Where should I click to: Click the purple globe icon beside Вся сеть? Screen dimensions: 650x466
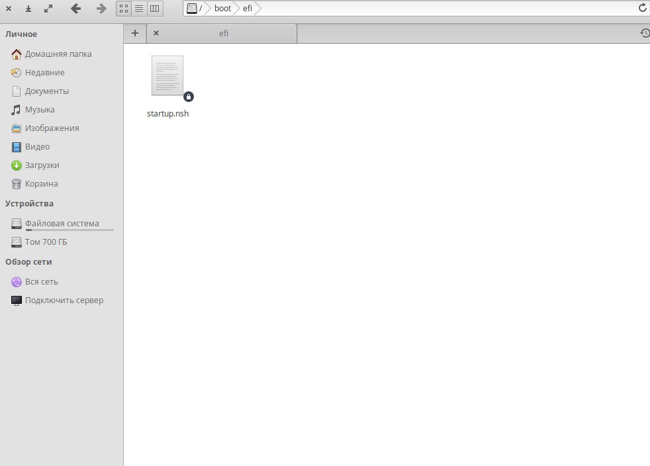click(x=16, y=282)
